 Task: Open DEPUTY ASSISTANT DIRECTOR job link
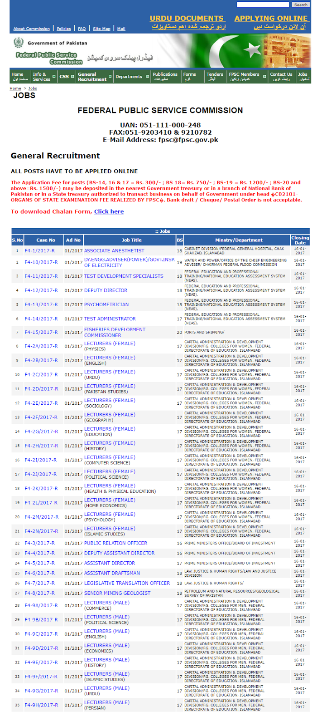click(120, 553)
